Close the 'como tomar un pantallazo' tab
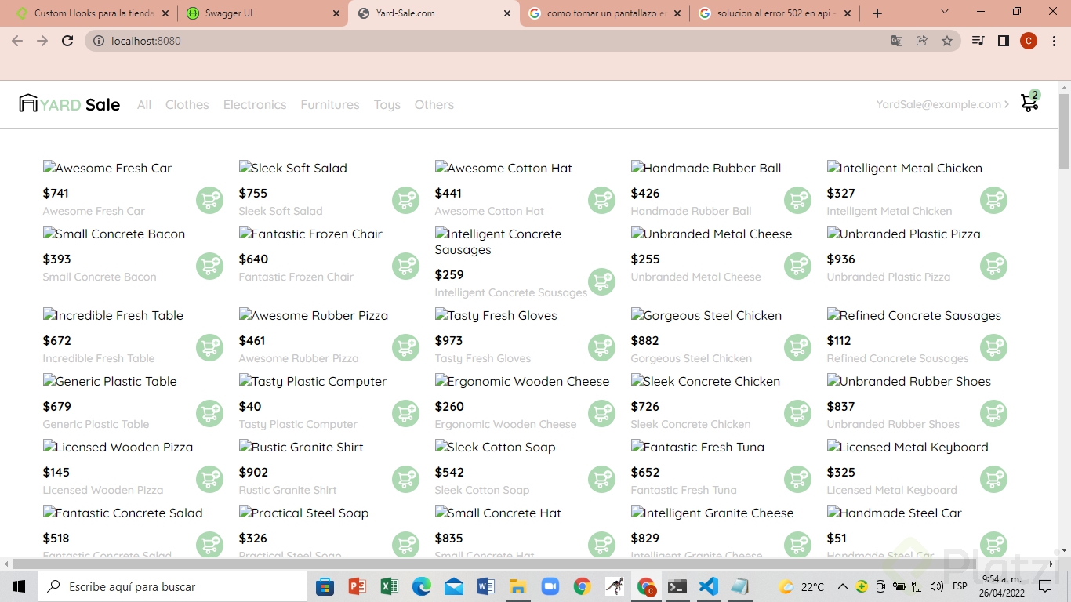 [x=677, y=13]
